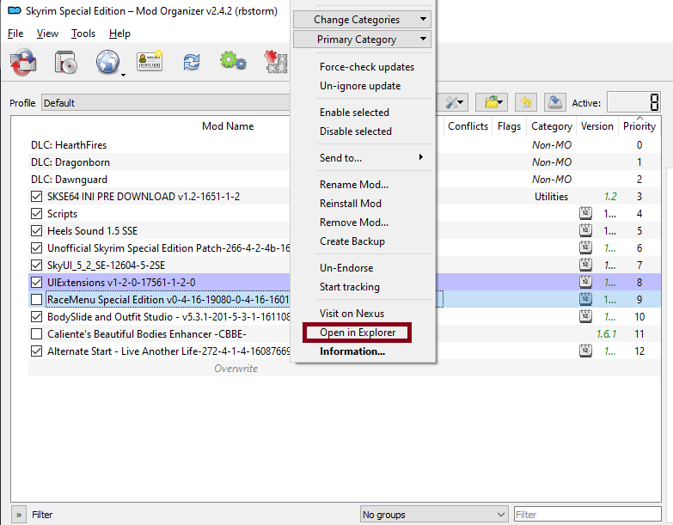Screen dimensions: 673x525
Task: Click the calendar flag icon for Scripts
Action: (x=585, y=213)
